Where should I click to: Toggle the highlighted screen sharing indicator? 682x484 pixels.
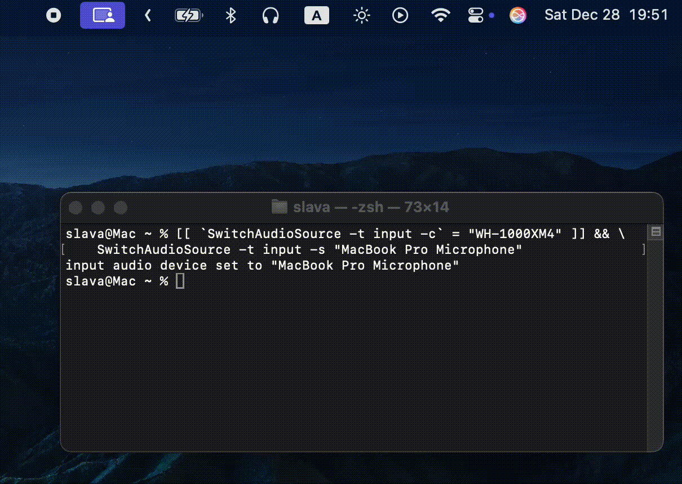102,15
